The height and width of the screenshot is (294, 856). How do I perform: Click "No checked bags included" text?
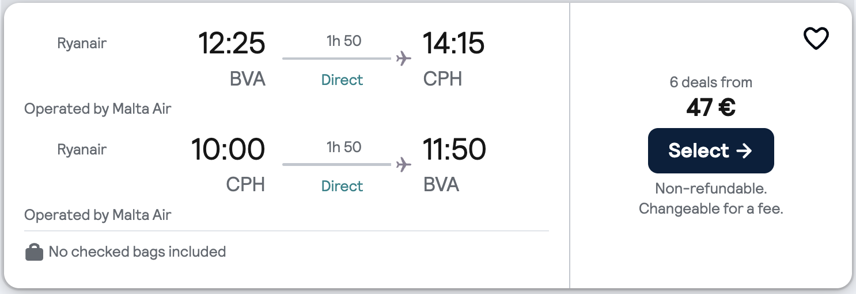pos(137,252)
